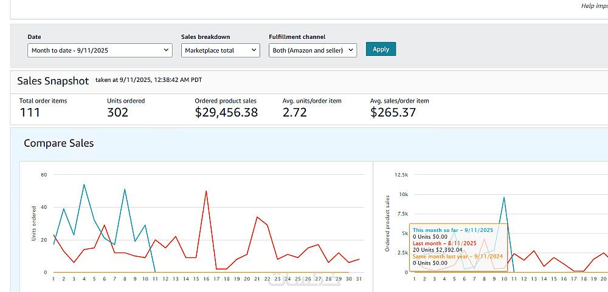The width and height of the screenshot is (608, 292).
Task: Click blue line peak at day 8 in units chart
Action: click(125, 189)
